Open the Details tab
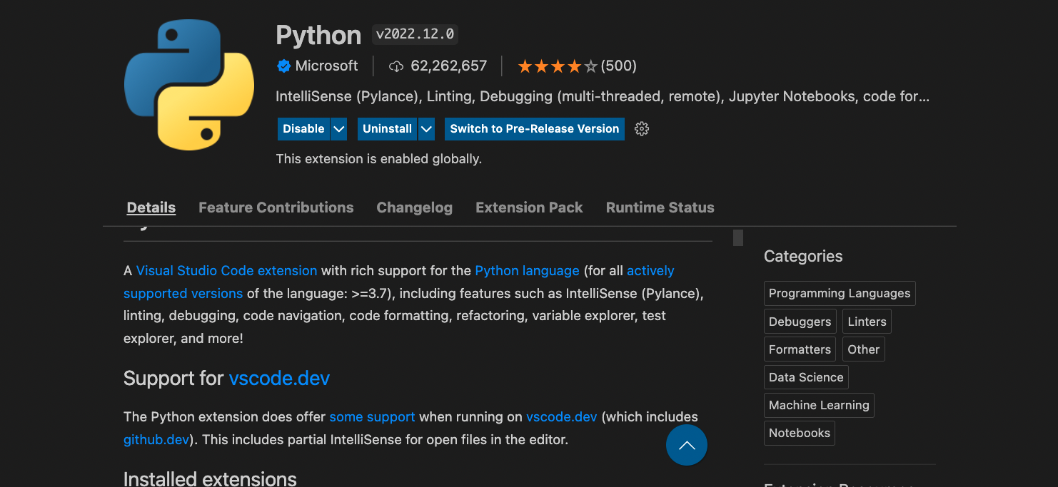This screenshot has height=487, width=1058. click(x=151, y=207)
